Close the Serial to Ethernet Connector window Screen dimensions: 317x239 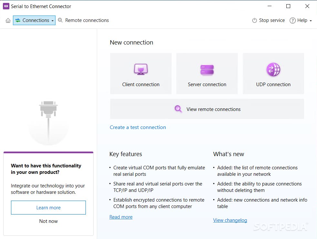pos(307,6)
